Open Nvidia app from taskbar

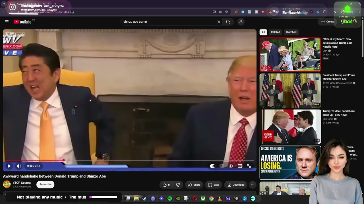[178, 199]
